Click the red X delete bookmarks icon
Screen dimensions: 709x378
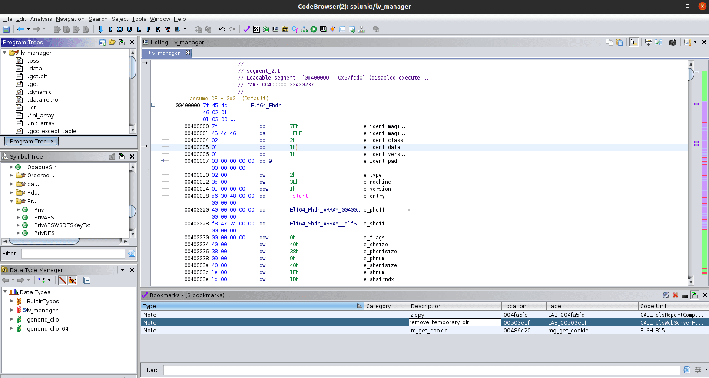(676, 295)
